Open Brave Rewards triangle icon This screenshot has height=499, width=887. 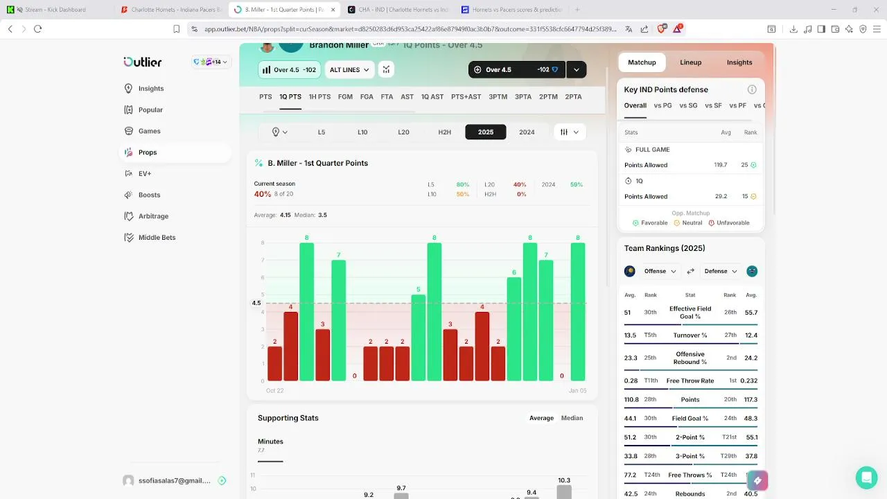point(678,29)
